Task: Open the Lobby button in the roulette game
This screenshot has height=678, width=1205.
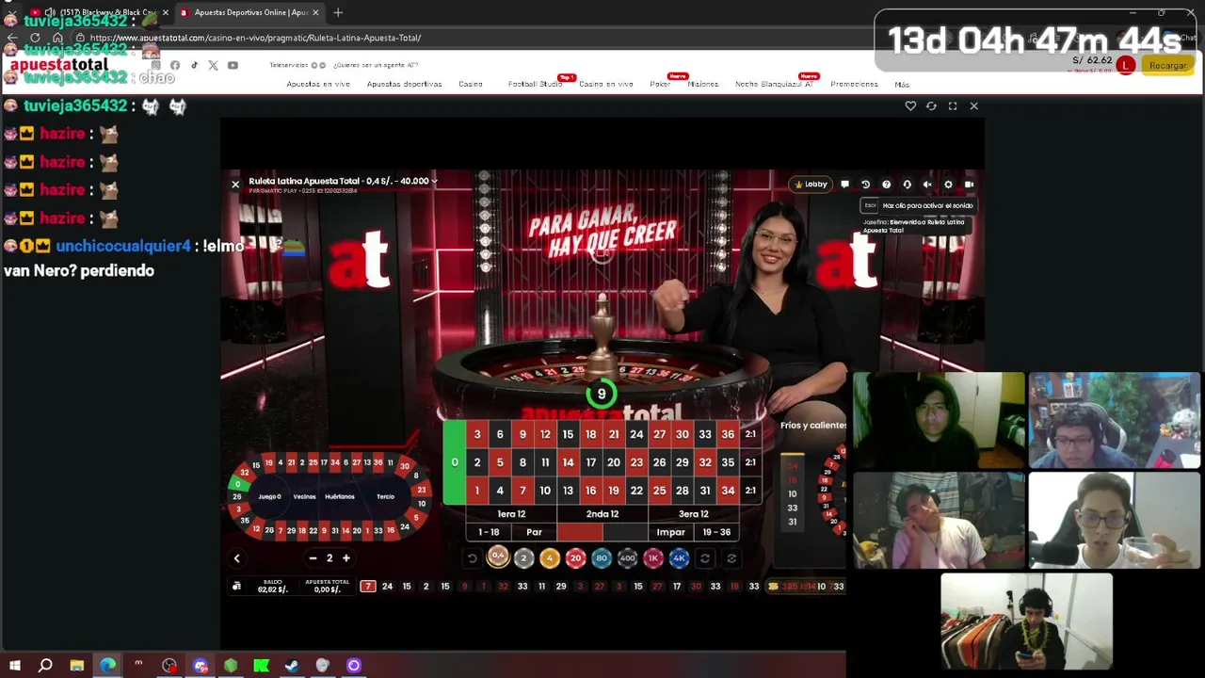Action: [x=811, y=185]
